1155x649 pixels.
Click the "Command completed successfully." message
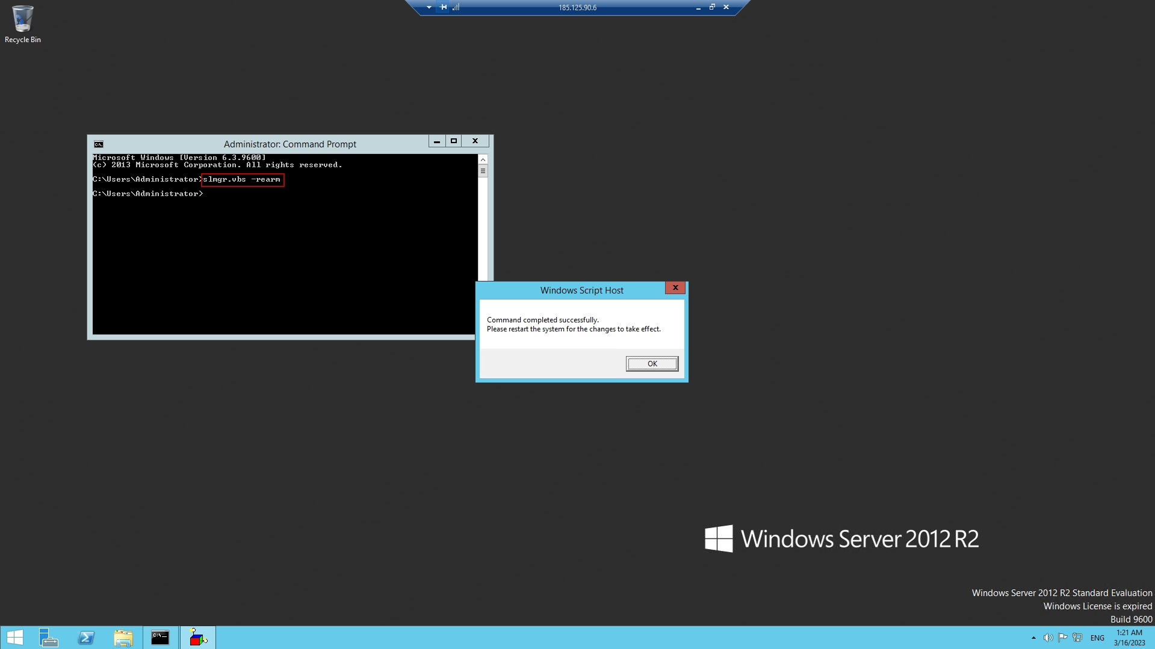pos(543,320)
